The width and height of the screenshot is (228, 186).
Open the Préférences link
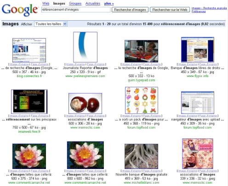point(199,11)
